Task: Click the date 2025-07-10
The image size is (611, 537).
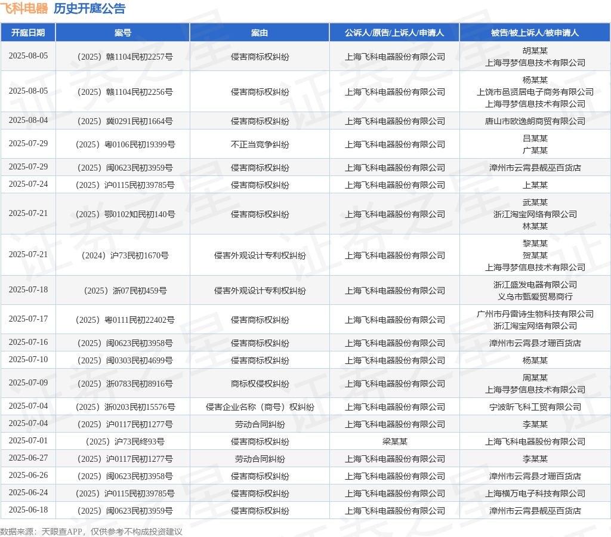Action: (x=28, y=359)
